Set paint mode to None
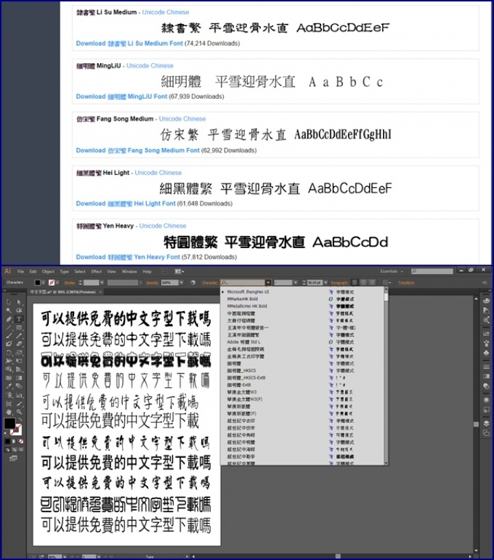The image size is (494, 560). 21,441
